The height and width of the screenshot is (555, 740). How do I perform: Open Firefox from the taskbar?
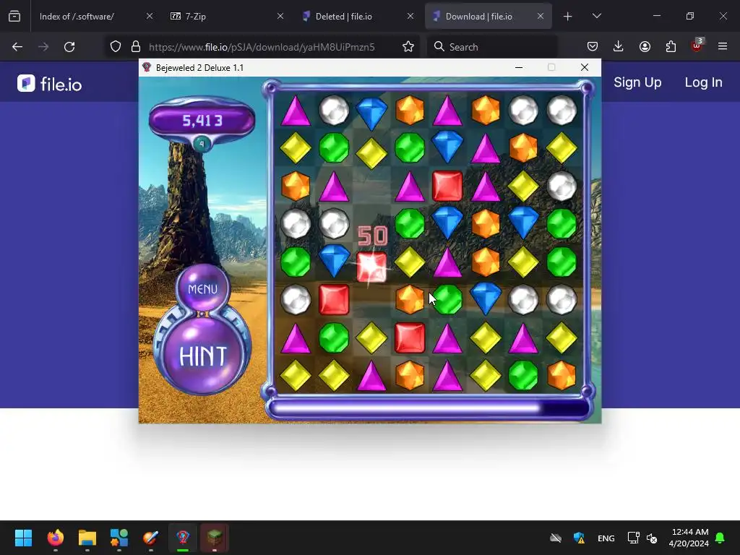55,538
